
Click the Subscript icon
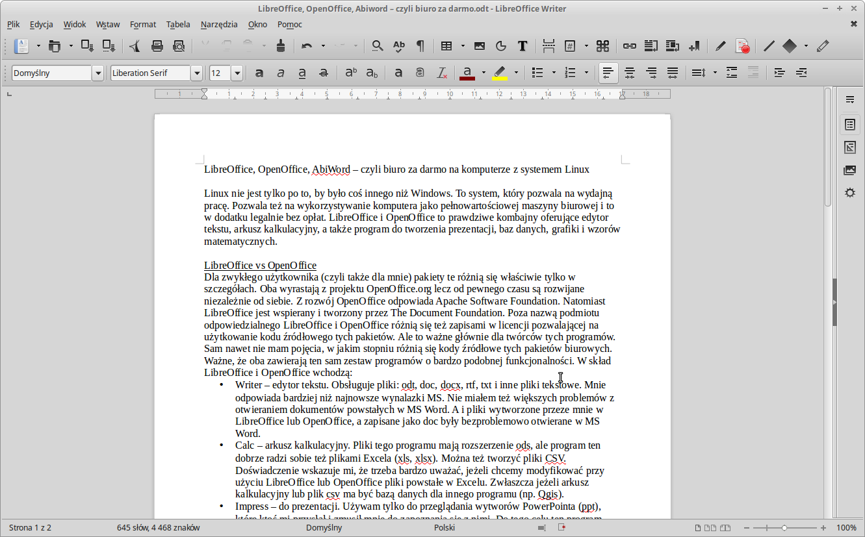[372, 73]
